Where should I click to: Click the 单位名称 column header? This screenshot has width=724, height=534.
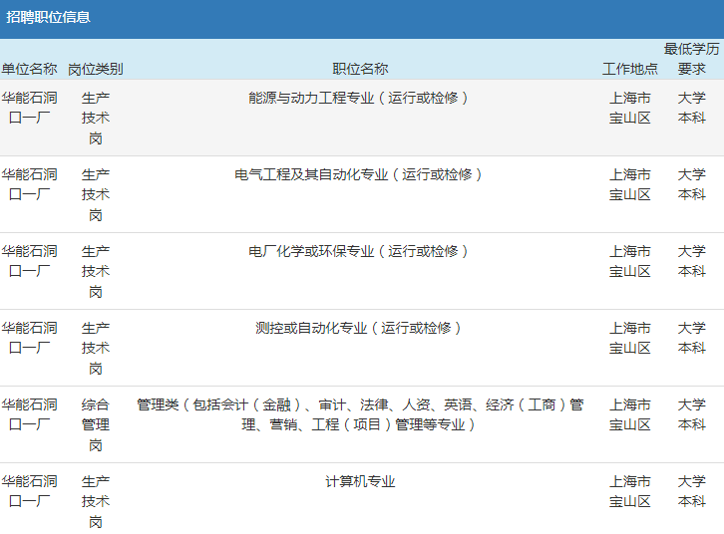coord(29,69)
